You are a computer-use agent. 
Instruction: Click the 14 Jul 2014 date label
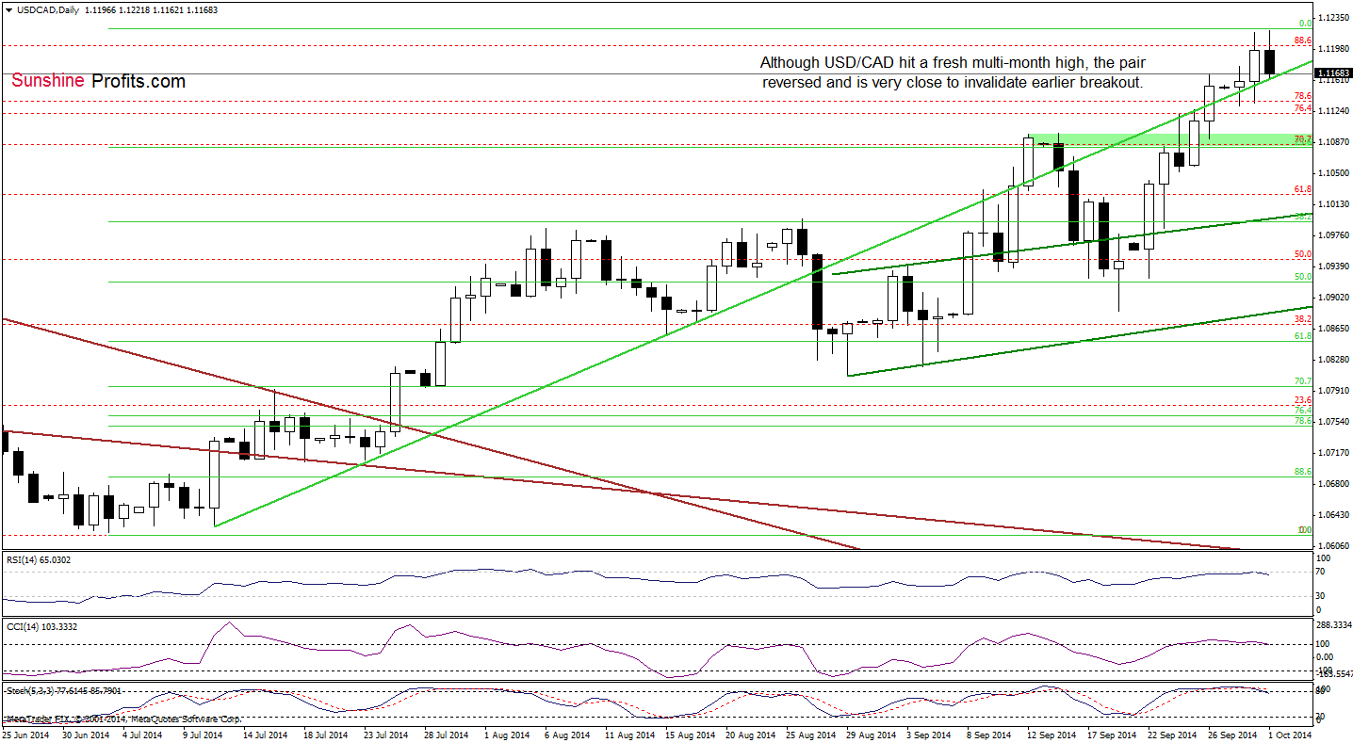click(x=267, y=735)
